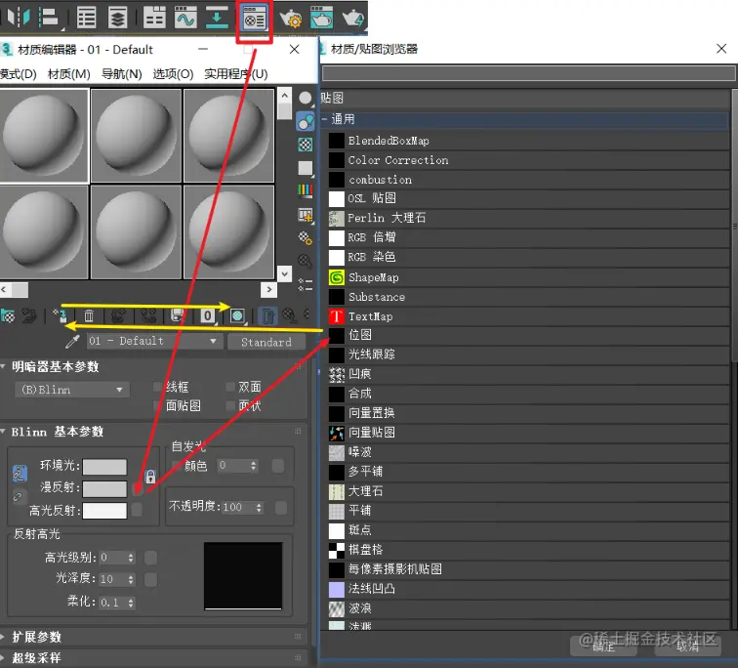Open the 01 - Default material name dropdown
Image resolution: width=738 pixels, height=668 pixels.
154,341
